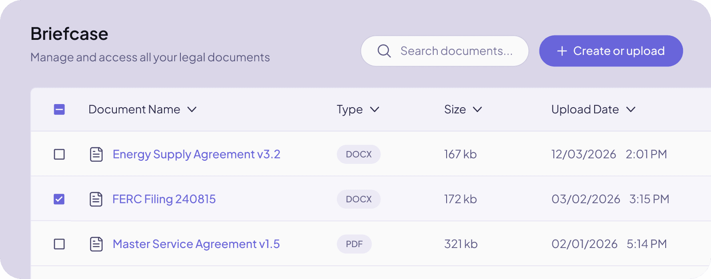Uncheck the FERC Filing 240815 row checkbox

click(59, 199)
